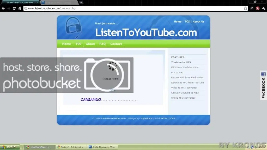267x150 pixels.
Task: Click Convert youtube to mp3 feature
Action: [x=185, y=93]
